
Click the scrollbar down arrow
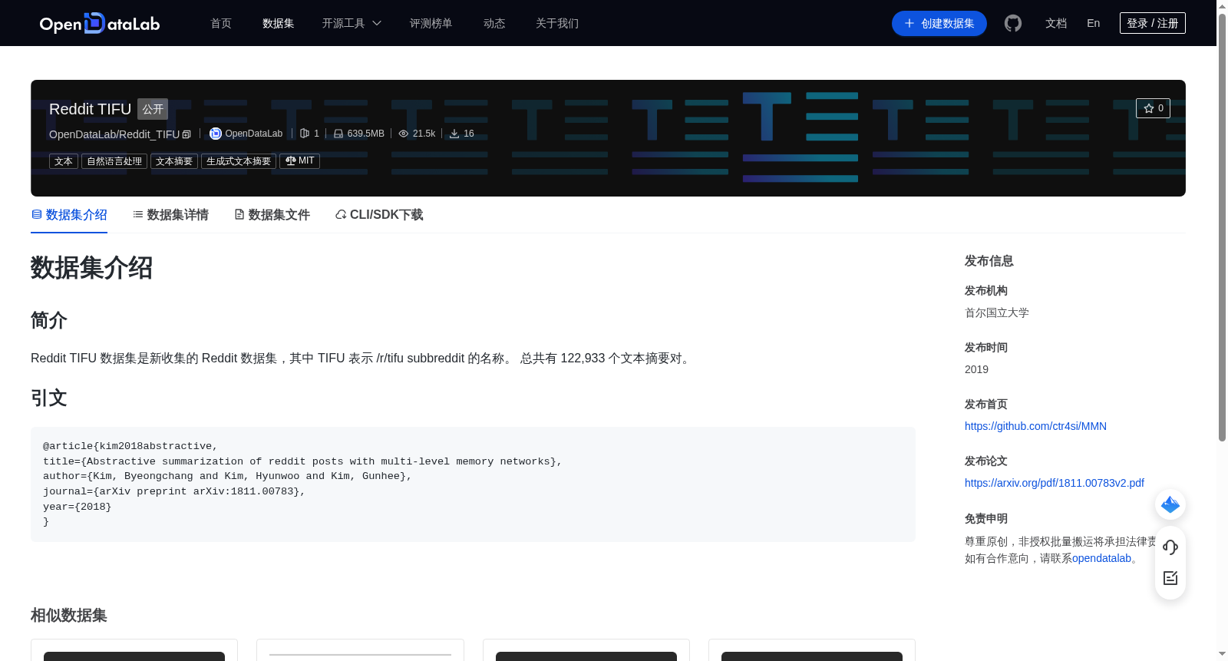[x=1222, y=654]
